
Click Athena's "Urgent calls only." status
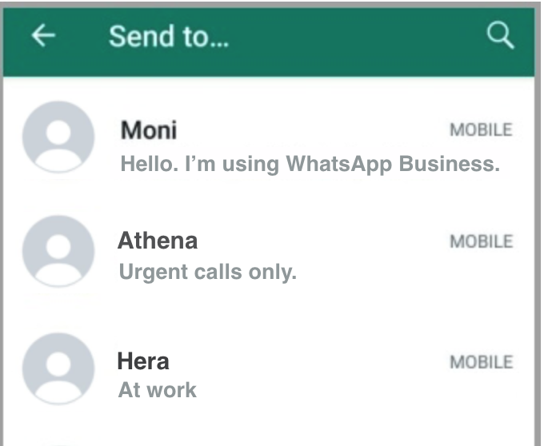207,273
